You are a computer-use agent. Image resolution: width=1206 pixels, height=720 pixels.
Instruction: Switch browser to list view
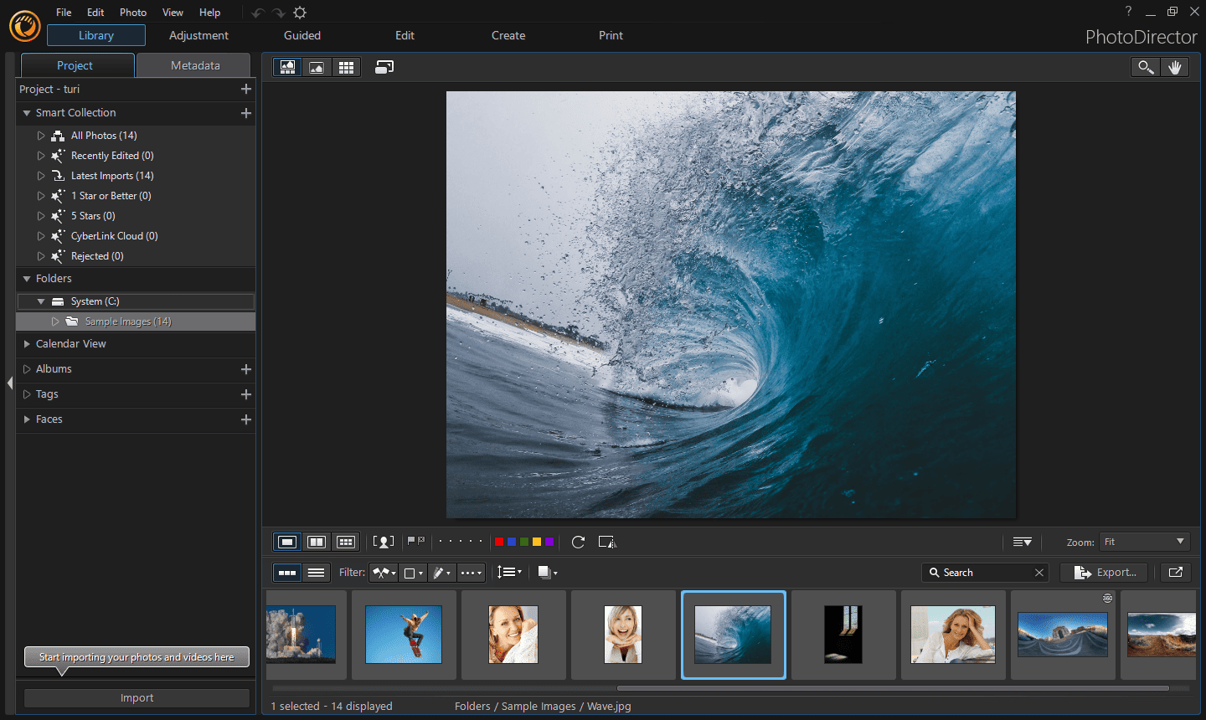point(317,573)
